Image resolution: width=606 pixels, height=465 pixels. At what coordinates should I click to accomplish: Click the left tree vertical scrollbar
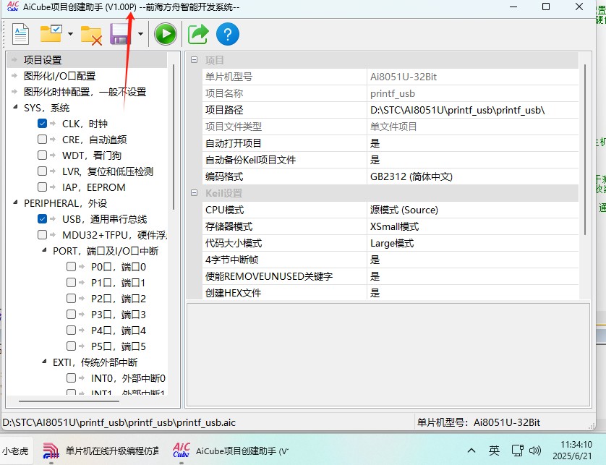174,137
